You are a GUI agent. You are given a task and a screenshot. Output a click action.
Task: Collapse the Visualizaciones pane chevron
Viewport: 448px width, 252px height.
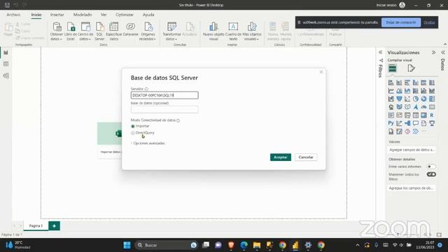pos(433,52)
